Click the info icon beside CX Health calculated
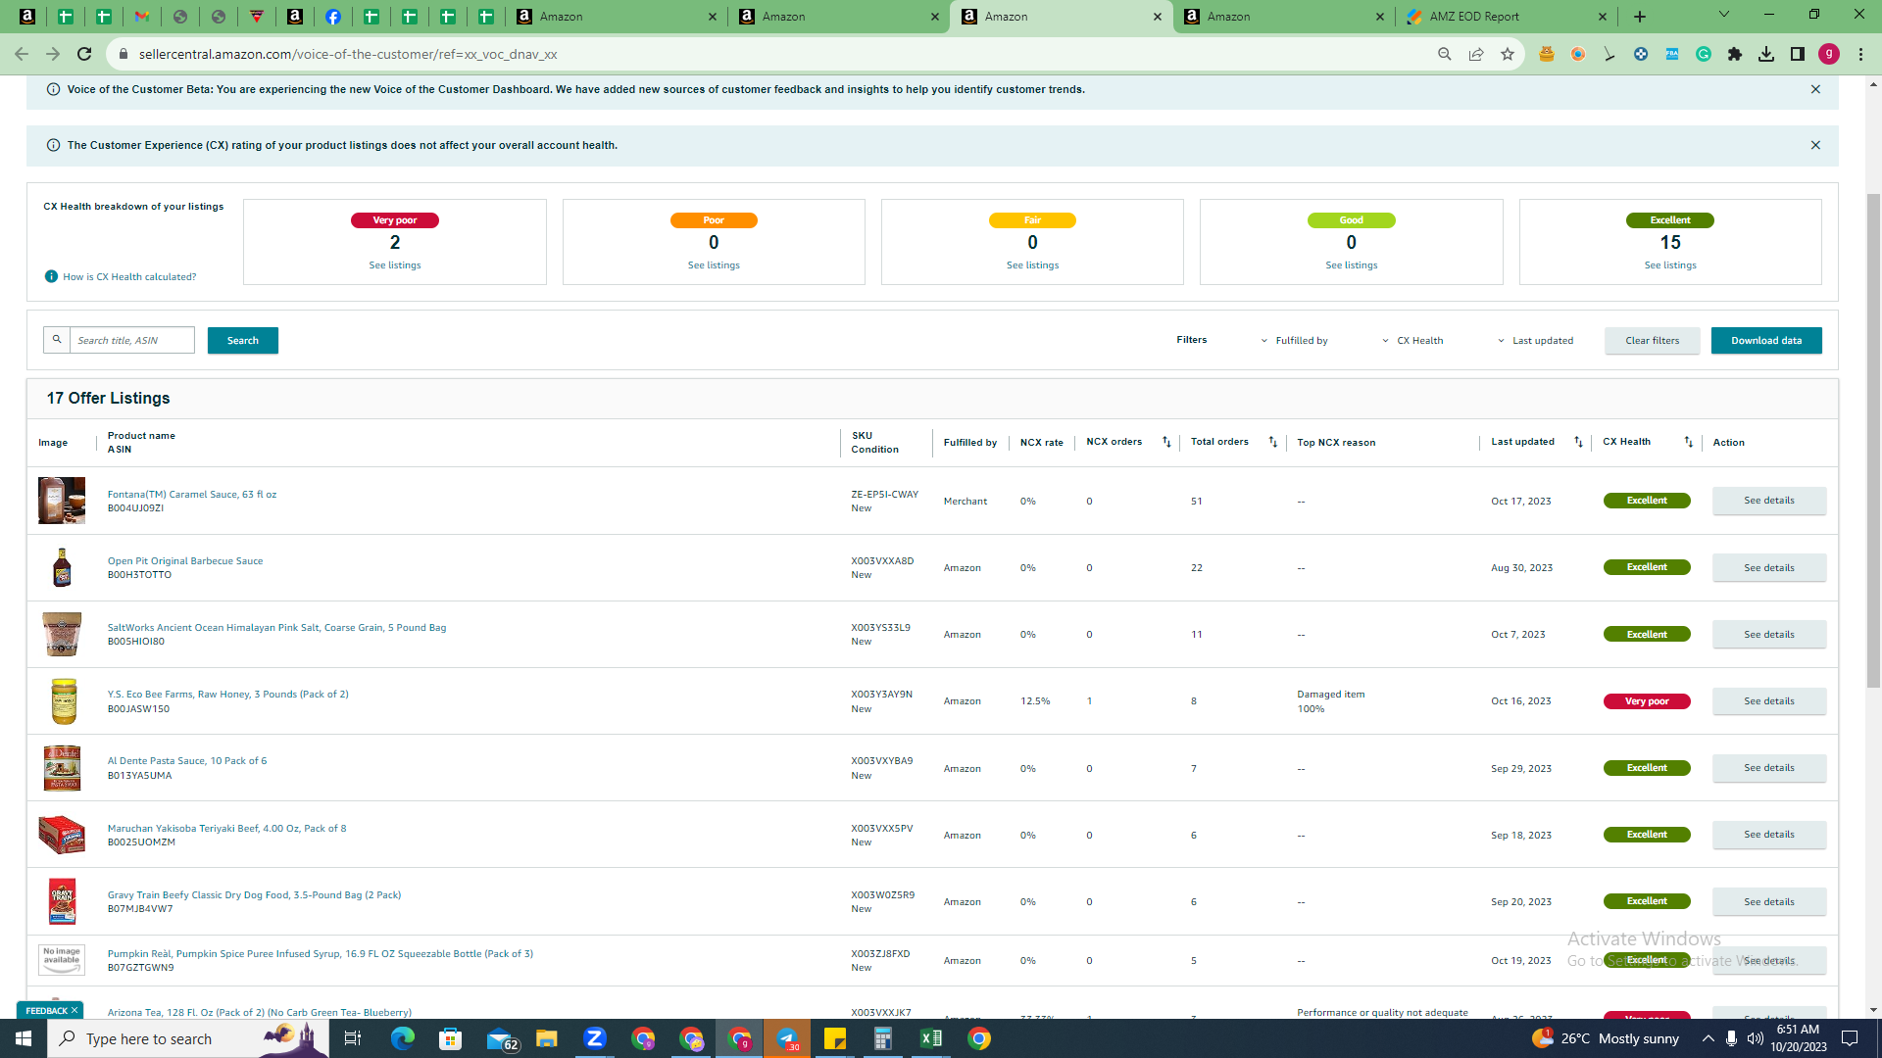 51,276
